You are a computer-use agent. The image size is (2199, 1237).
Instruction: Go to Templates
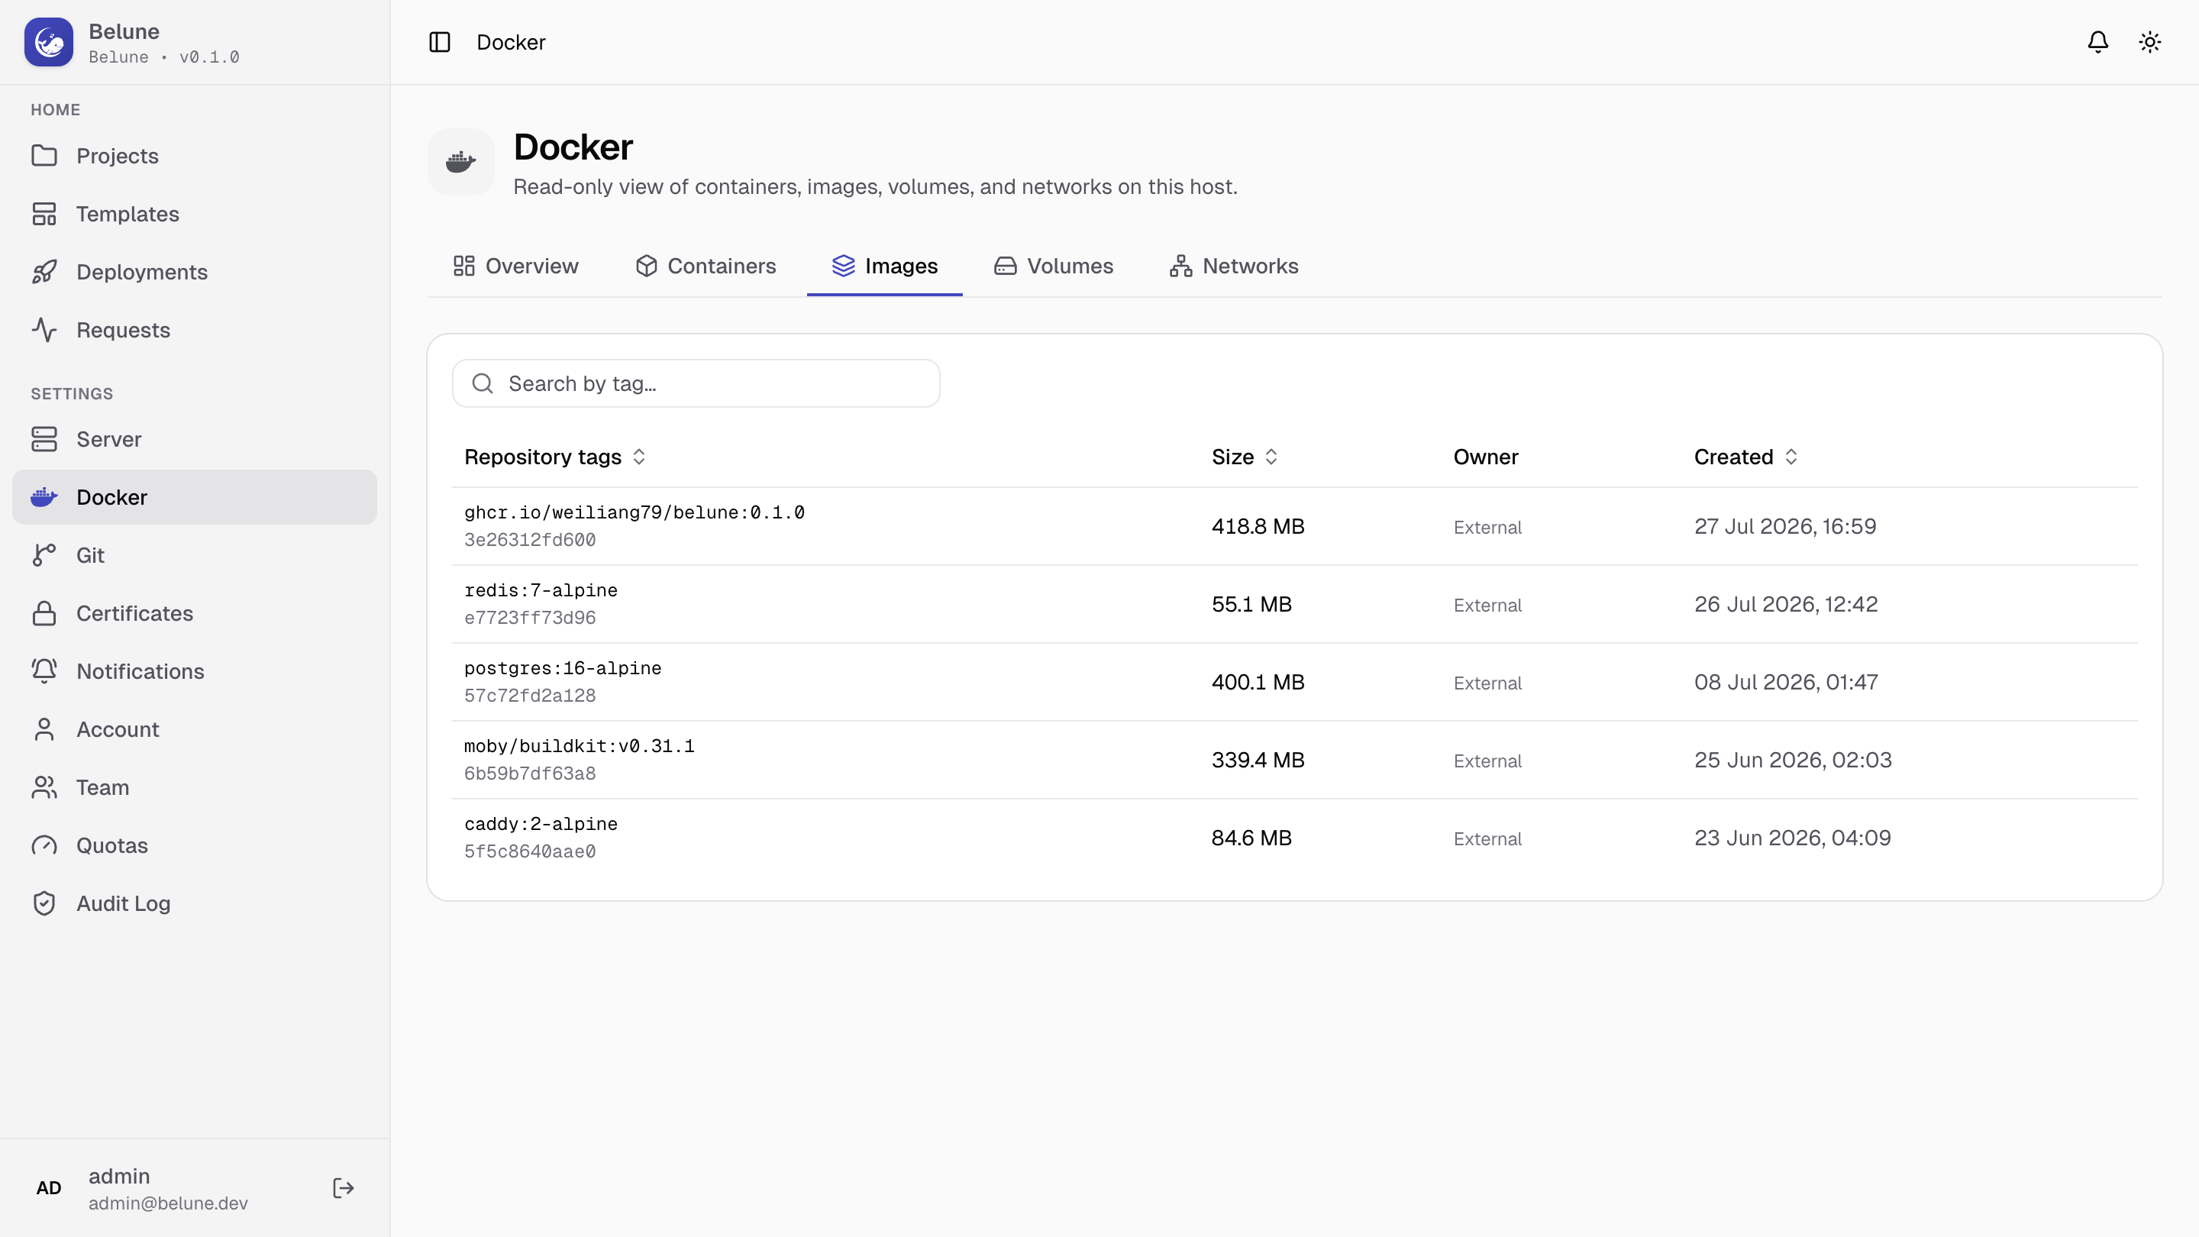tap(195, 214)
